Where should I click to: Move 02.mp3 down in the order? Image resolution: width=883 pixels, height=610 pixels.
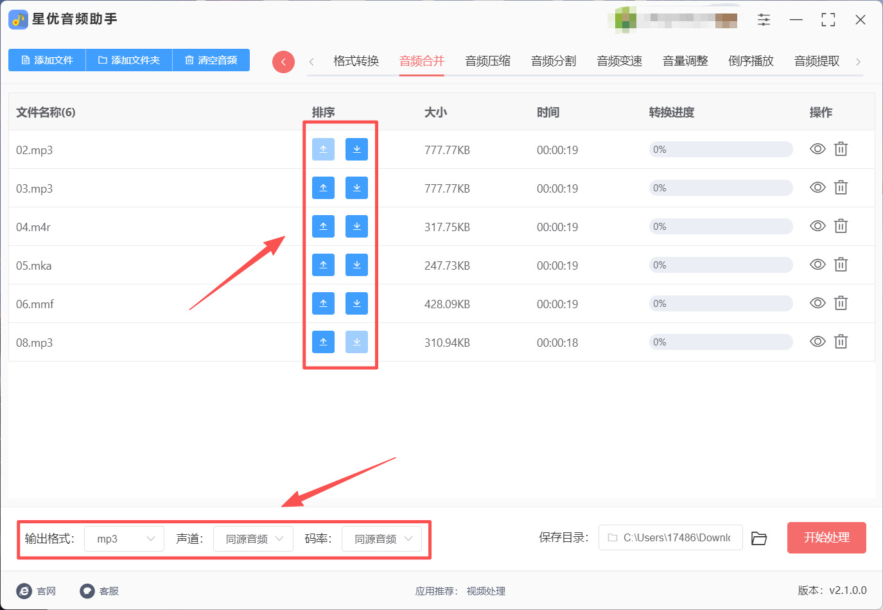coord(356,149)
